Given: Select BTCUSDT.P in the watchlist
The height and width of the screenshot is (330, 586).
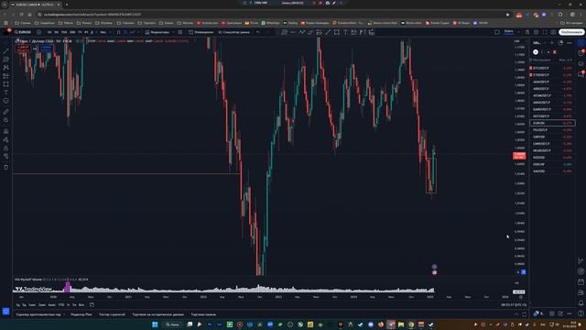Looking at the screenshot, I should (x=552, y=68).
